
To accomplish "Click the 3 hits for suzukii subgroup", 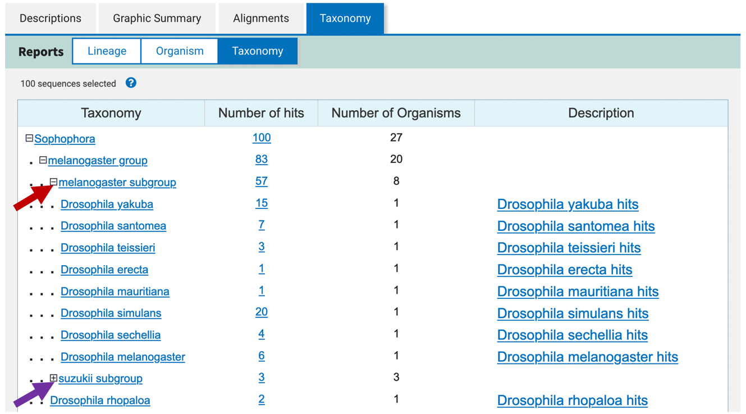I will click(x=262, y=378).
